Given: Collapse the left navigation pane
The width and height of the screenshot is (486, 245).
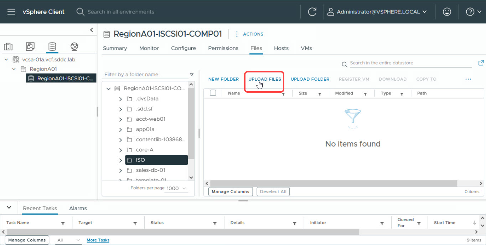Looking at the screenshot, I should [92, 30].
